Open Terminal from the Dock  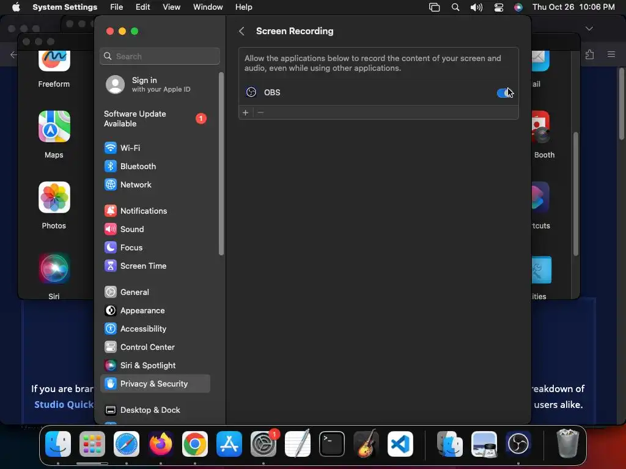pos(332,444)
